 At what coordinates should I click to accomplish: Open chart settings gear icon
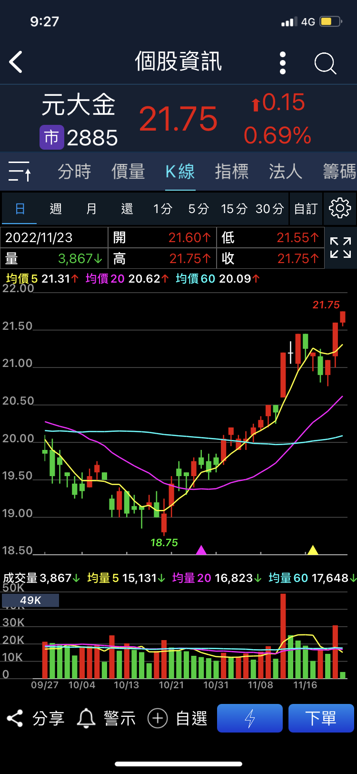pos(340,208)
